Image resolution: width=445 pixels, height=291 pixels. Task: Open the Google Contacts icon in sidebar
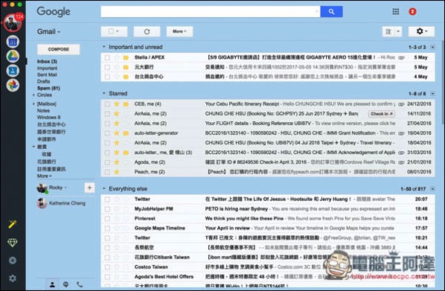tap(13, 71)
